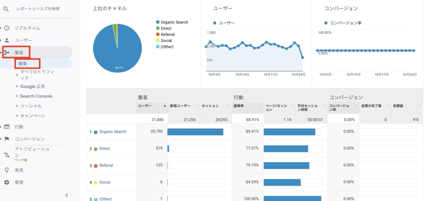The image size is (426, 201).
Task: Sort by ページ/セッション column header
Action: [x=280, y=108]
